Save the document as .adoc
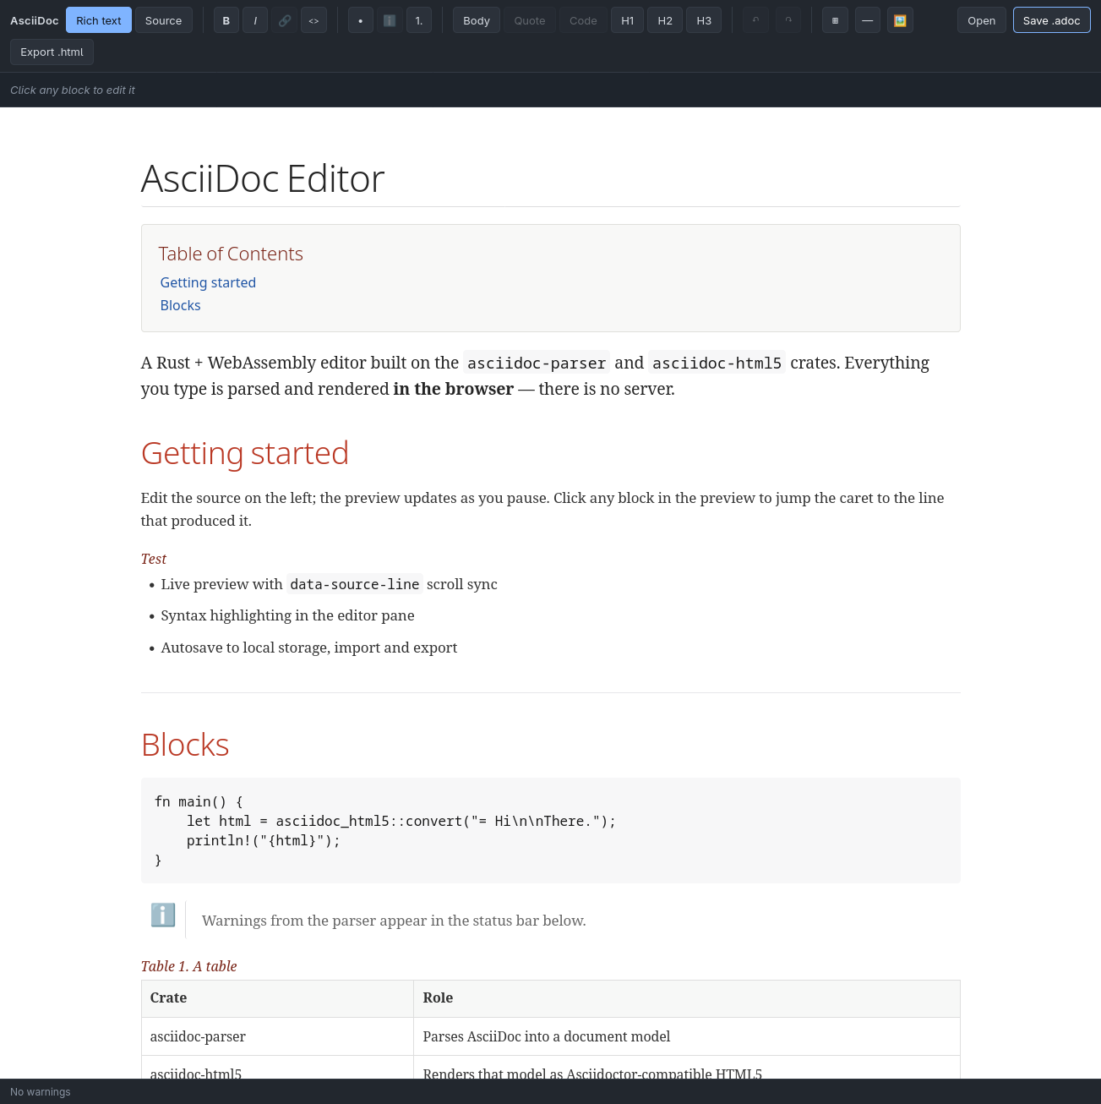1101x1104 pixels. (1052, 20)
